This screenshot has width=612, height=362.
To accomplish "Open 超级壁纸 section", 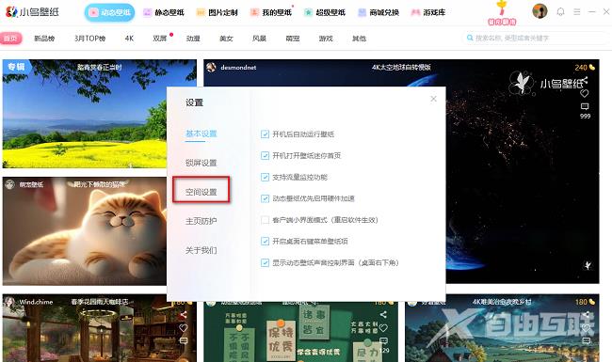I will (325, 12).
